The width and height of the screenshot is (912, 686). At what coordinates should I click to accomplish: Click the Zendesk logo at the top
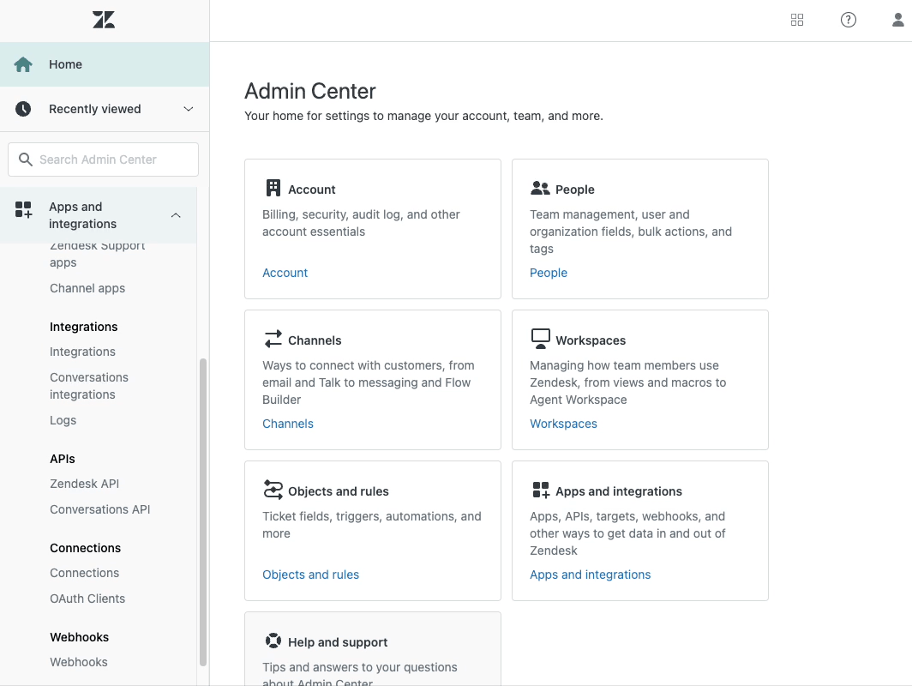[103, 19]
